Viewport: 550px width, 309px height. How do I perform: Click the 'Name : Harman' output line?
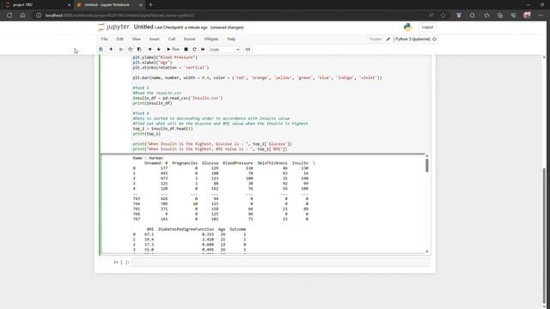(148, 158)
